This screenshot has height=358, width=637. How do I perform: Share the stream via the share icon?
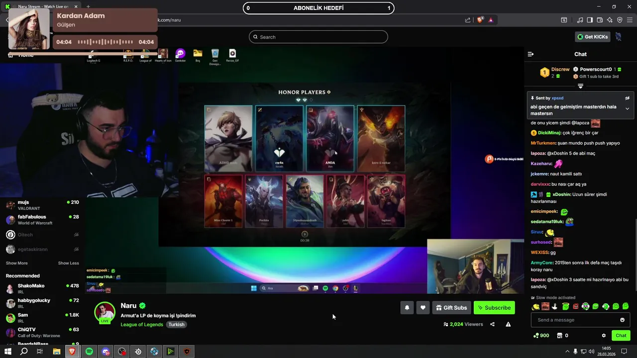pyautogui.click(x=492, y=324)
